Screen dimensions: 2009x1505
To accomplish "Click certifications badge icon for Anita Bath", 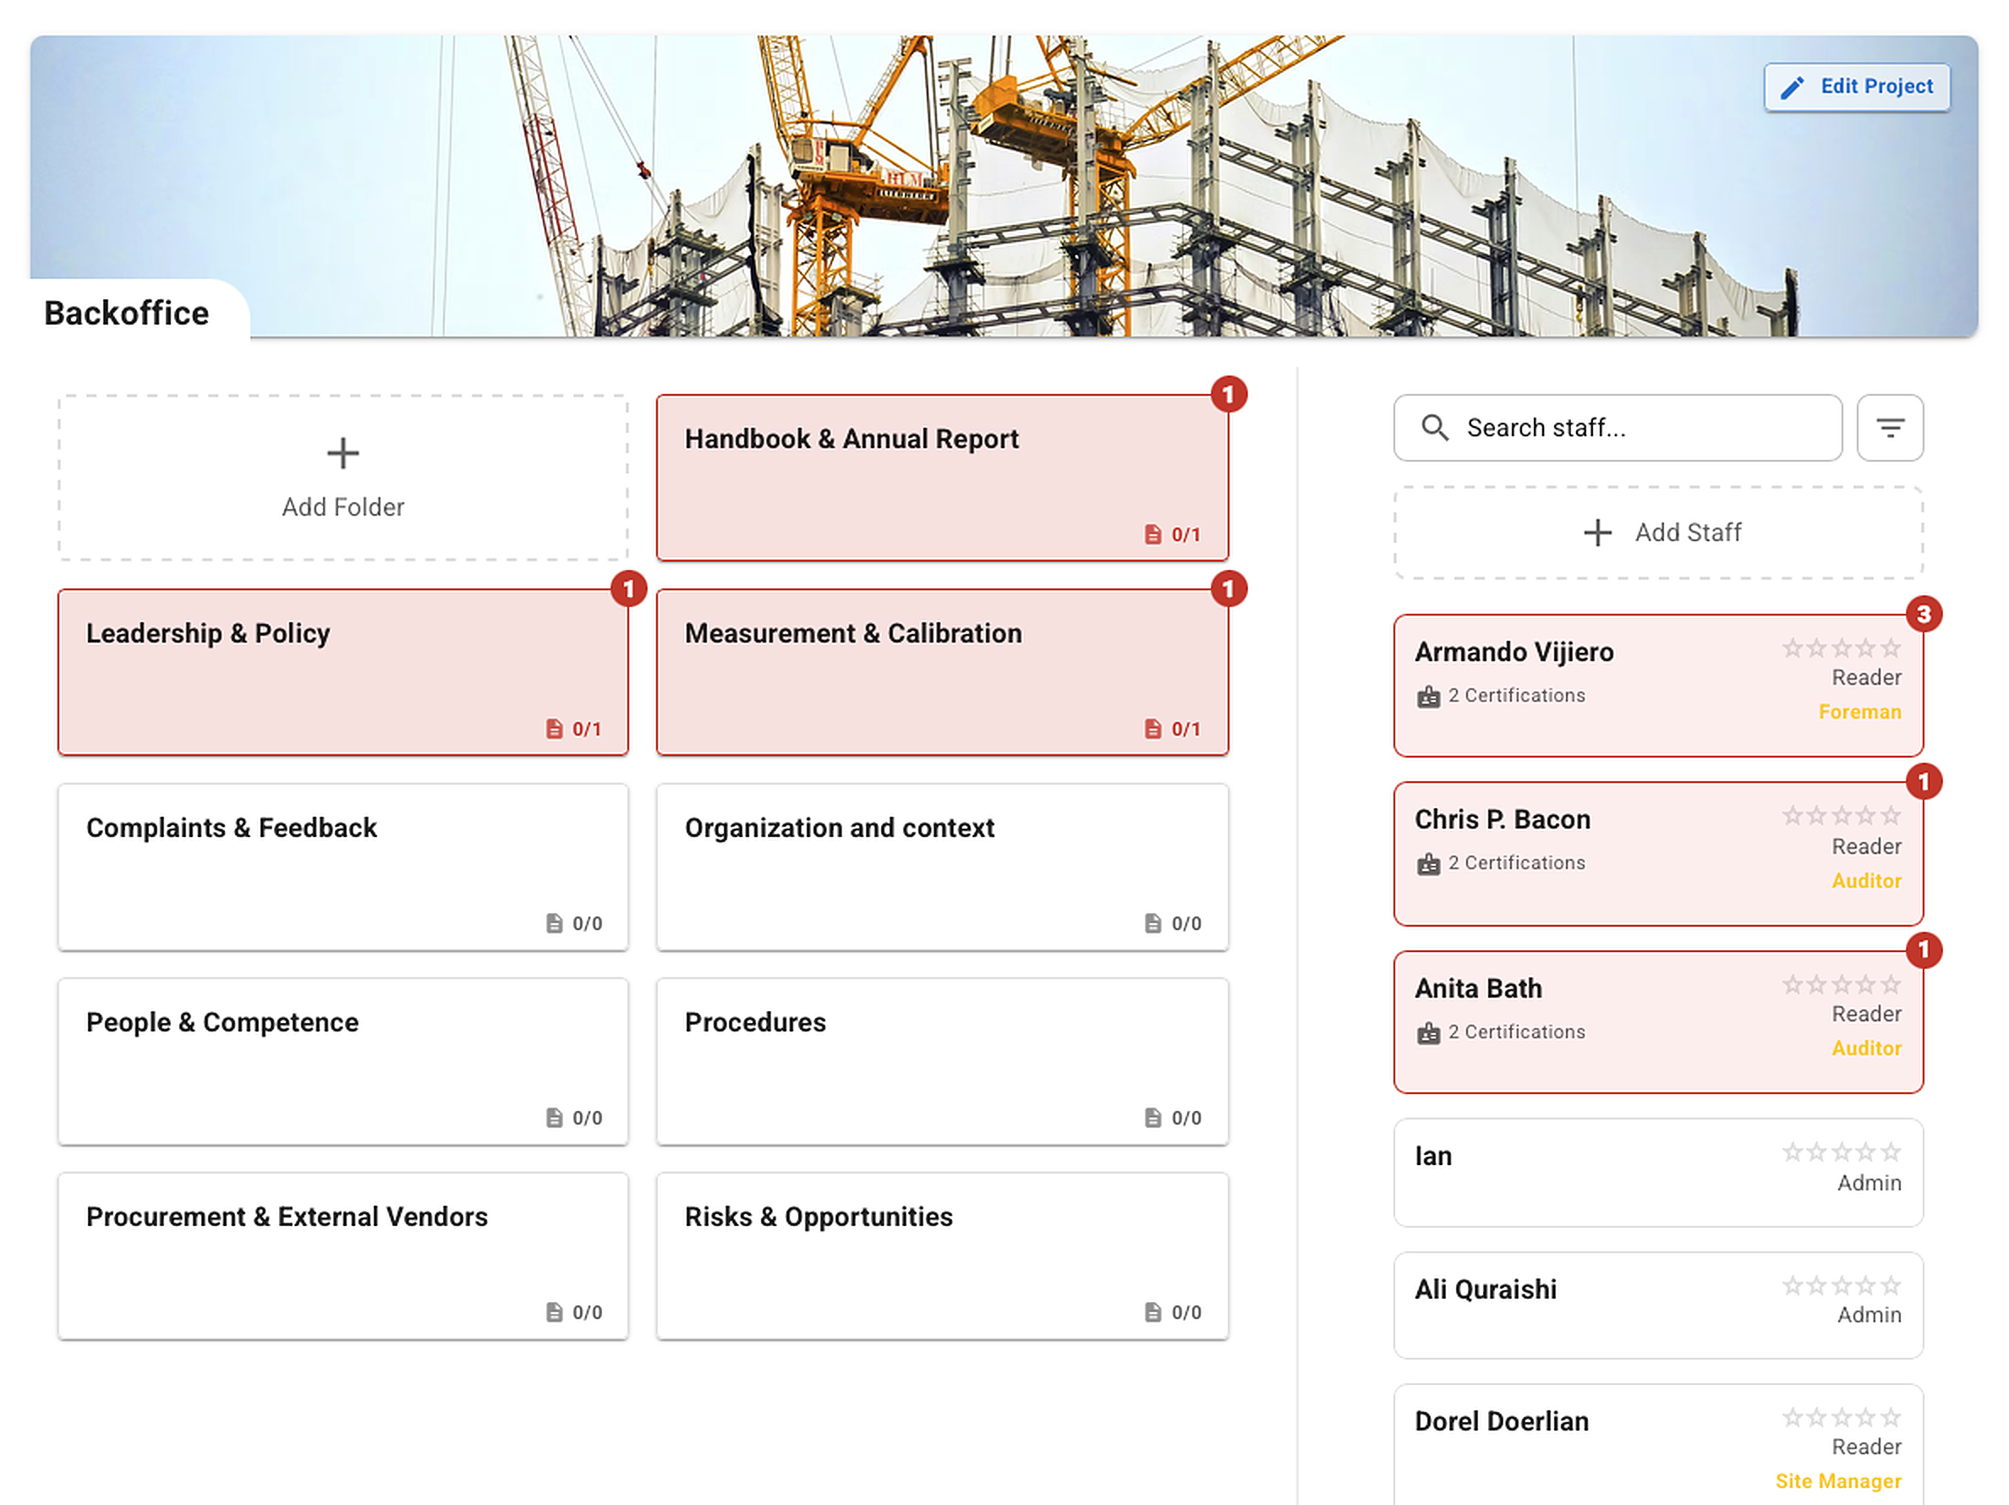I will (x=1428, y=1032).
